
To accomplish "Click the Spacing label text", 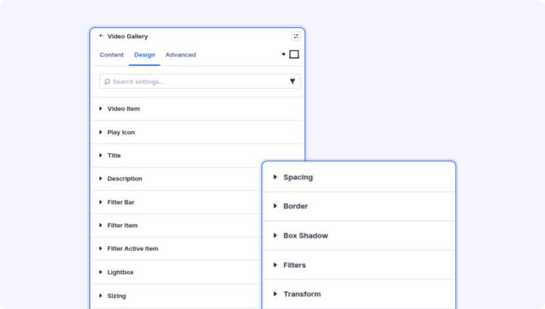I will pos(298,177).
